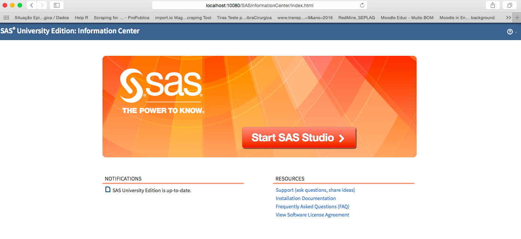521x239 pixels.
Task: Expand help menu dropdown arrow
Action: coord(516,32)
